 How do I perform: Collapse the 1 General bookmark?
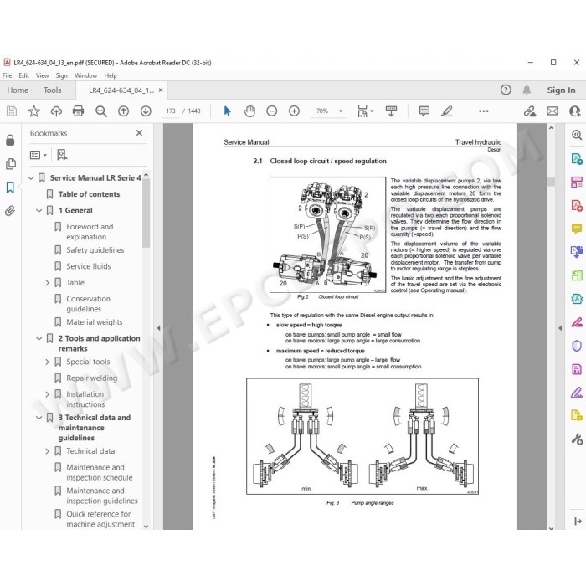tap(39, 210)
